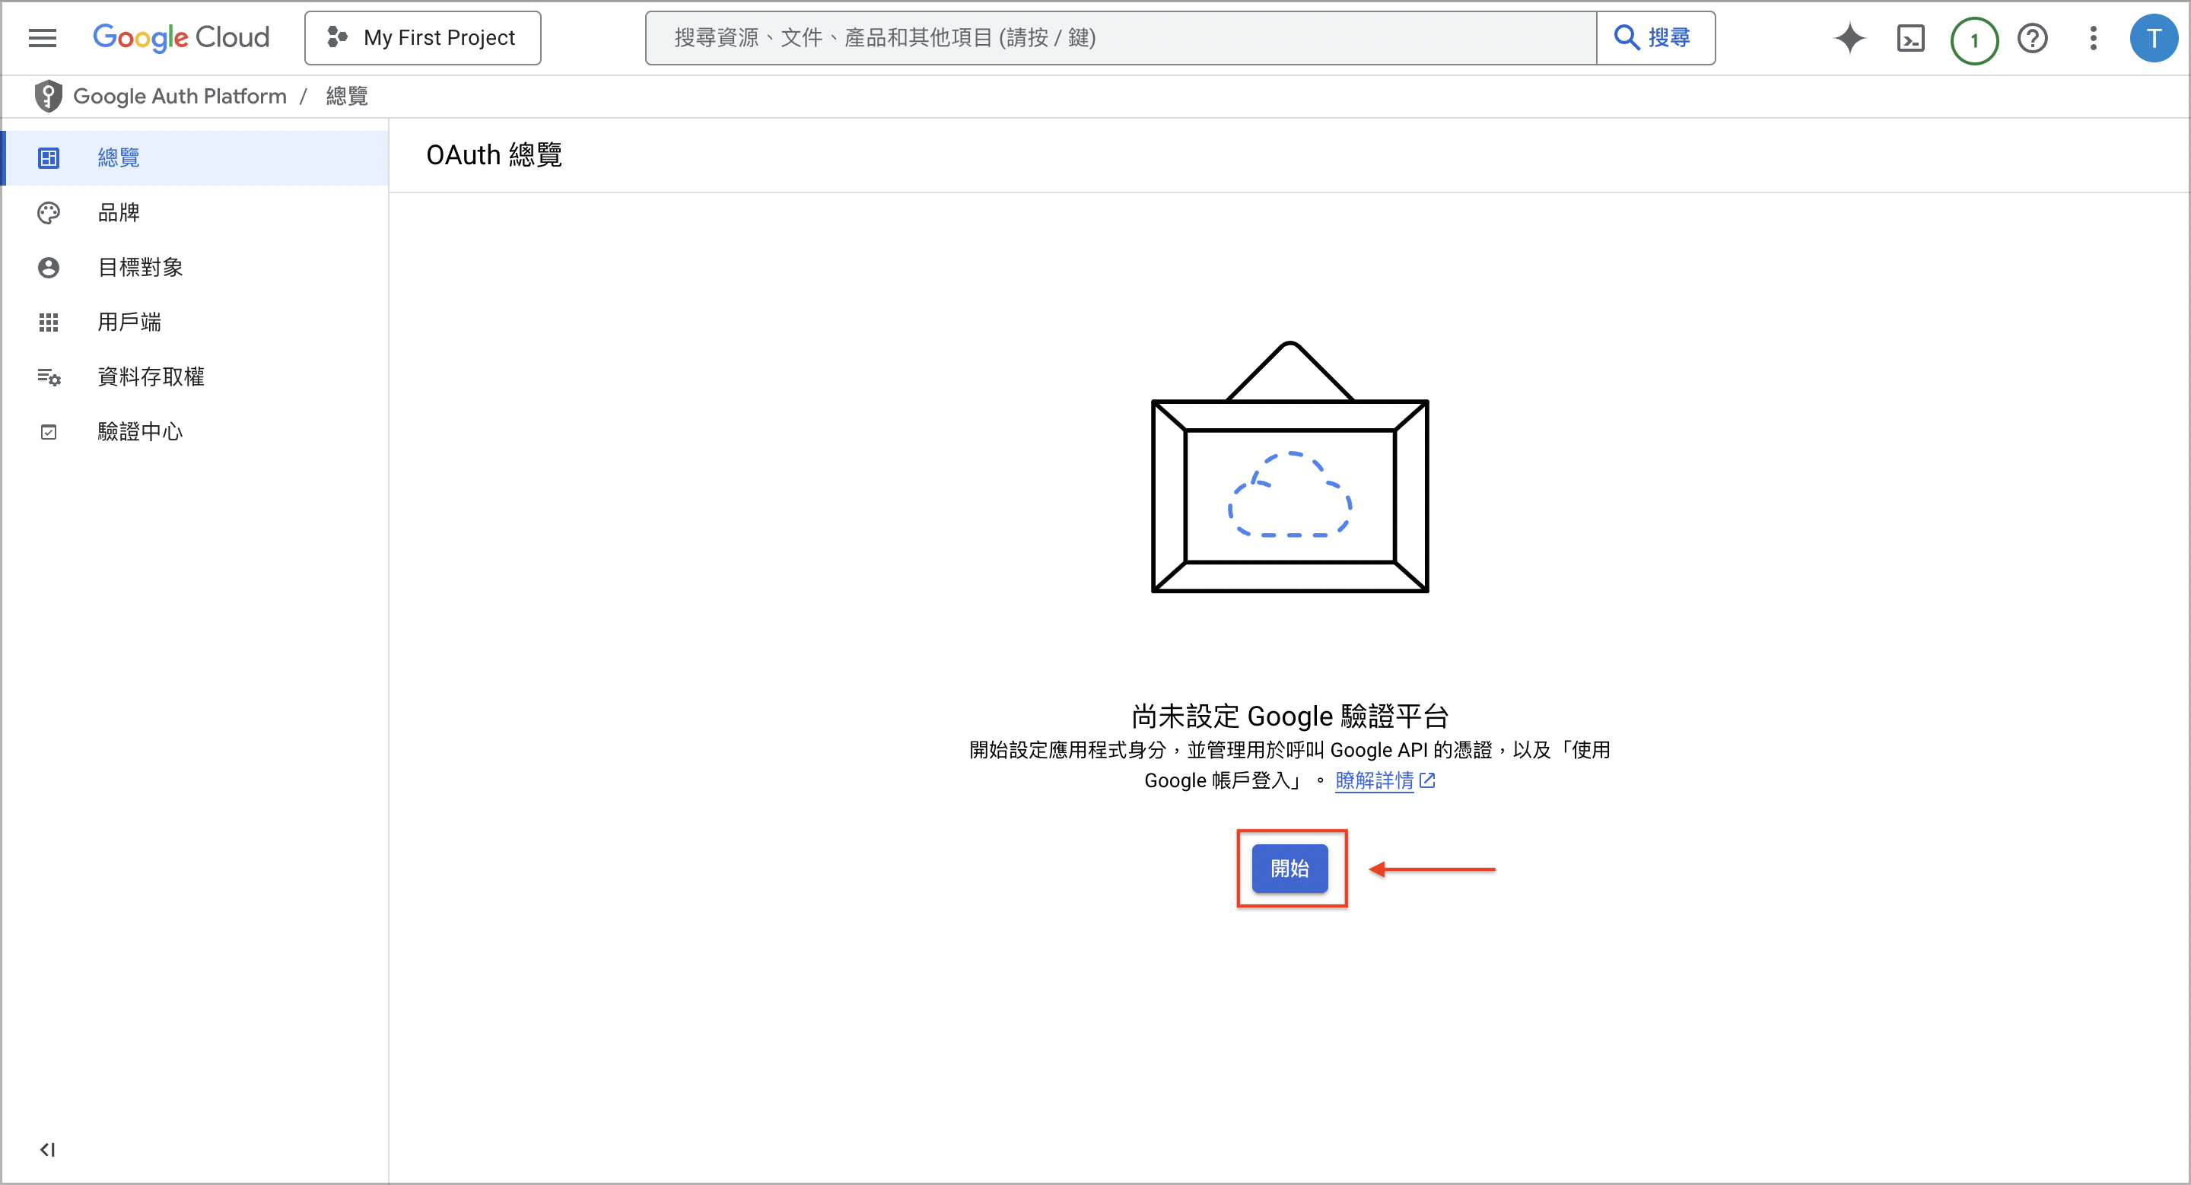Select 驗證中心 in the sidebar
The width and height of the screenshot is (2191, 1185).
[x=196, y=432]
